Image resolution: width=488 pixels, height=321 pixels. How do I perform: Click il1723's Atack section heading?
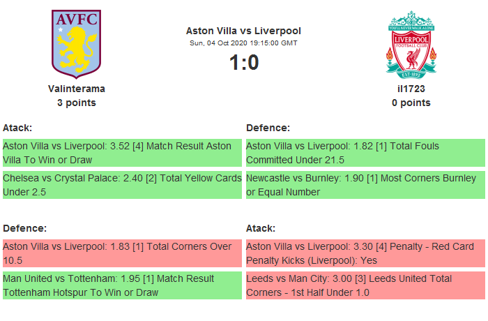point(261,228)
